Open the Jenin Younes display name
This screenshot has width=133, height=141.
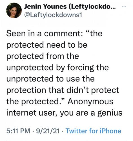coord(70,6)
